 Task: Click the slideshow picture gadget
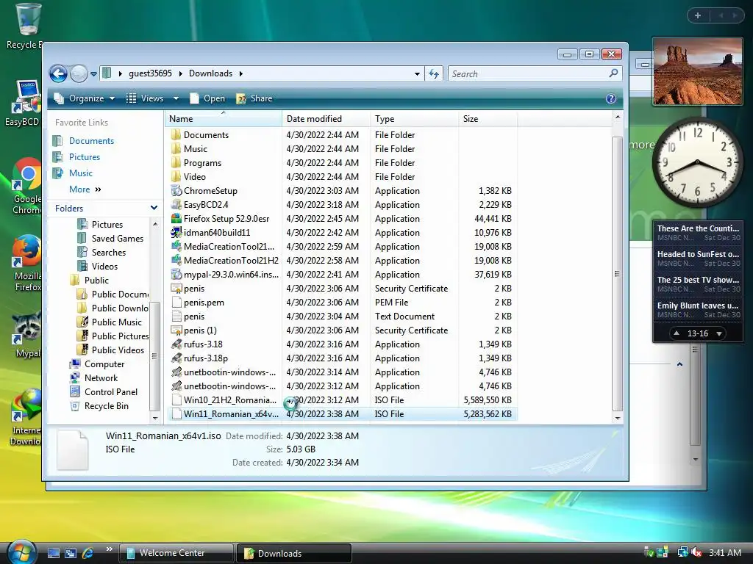(x=697, y=71)
